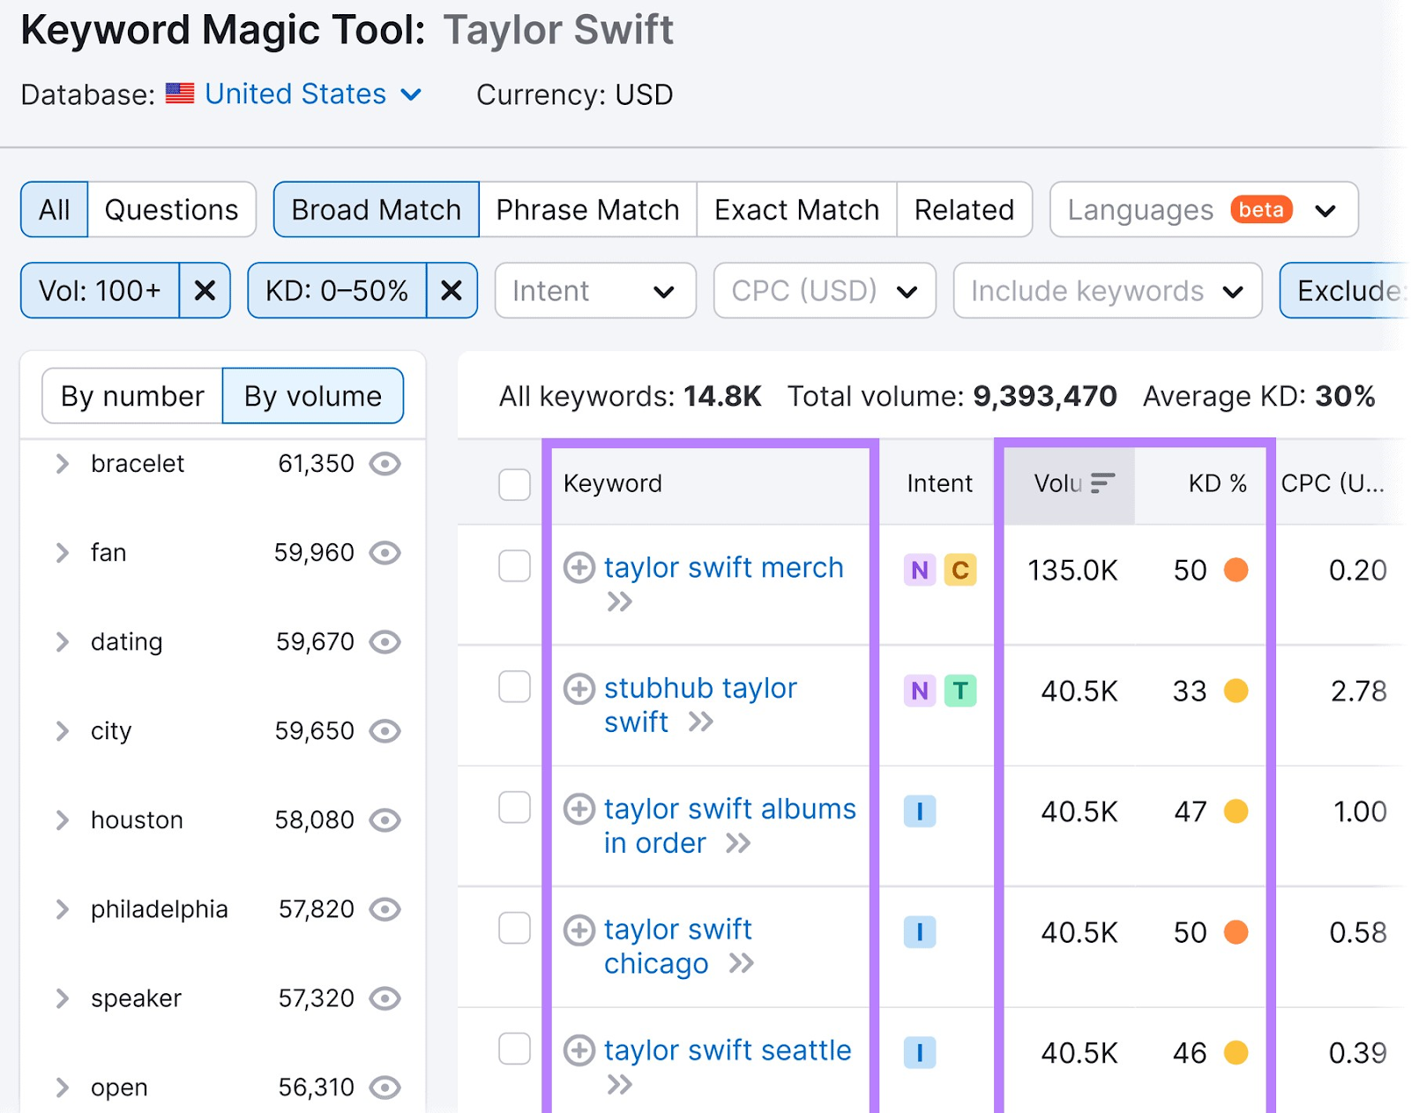1411x1113 pixels.
Task: Click the plus icon beside "taylor swift merch"
Action: 579,569
